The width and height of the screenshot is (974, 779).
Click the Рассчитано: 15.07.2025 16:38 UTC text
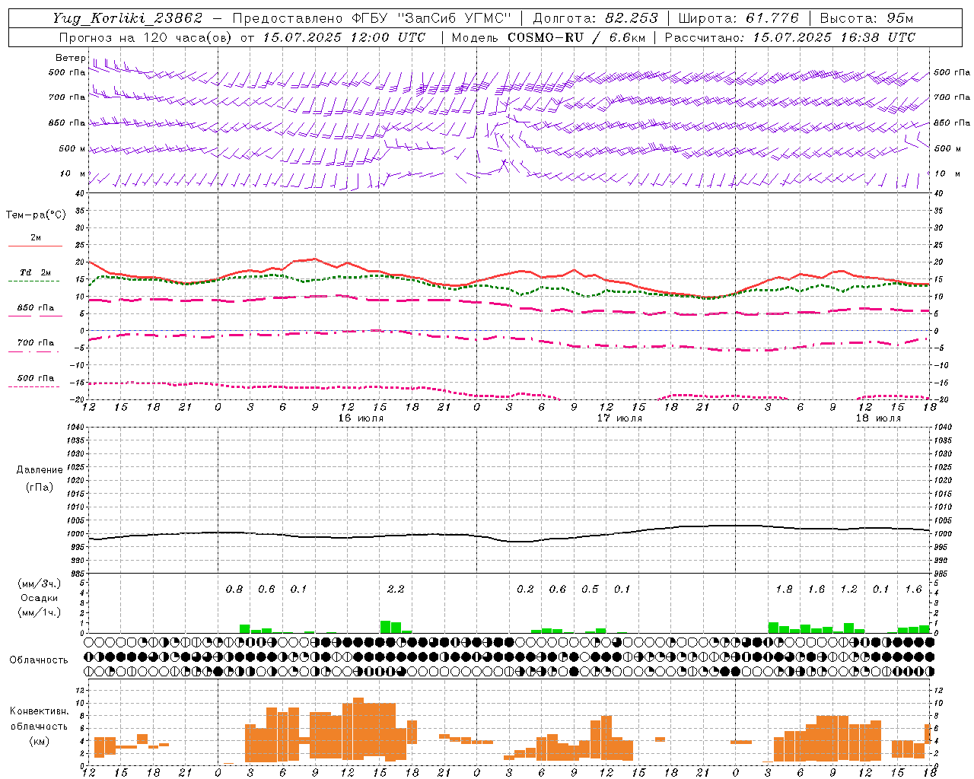790,37
